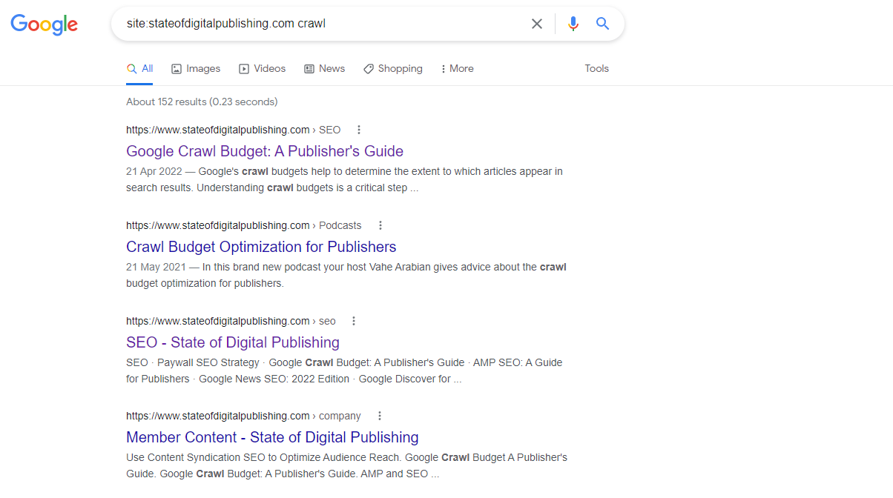Click the URL breadcrumb ending in › Podcasts
The image size is (893, 498).
coord(244,225)
